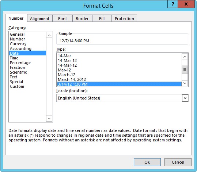Screen dimensions: 197x172
Task: Open the Font tab
Action: coord(62,19)
